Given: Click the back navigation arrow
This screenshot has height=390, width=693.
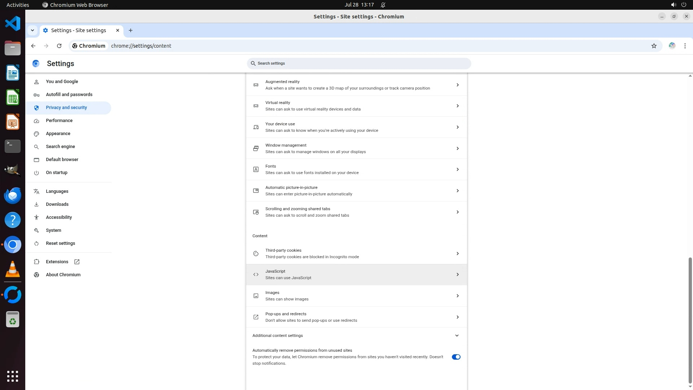Looking at the screenshot, I should (x=33, y=46).
